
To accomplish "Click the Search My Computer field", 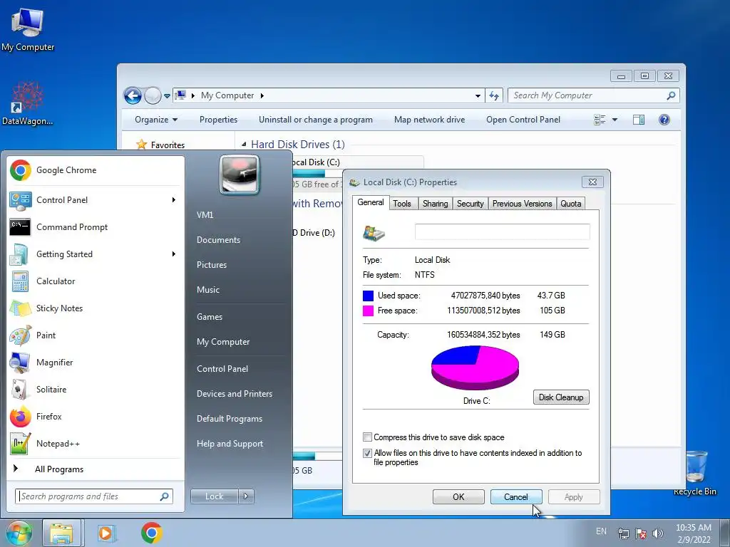I will 594,96.
